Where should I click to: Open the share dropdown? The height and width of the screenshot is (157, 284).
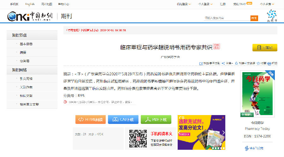[227, 63]
